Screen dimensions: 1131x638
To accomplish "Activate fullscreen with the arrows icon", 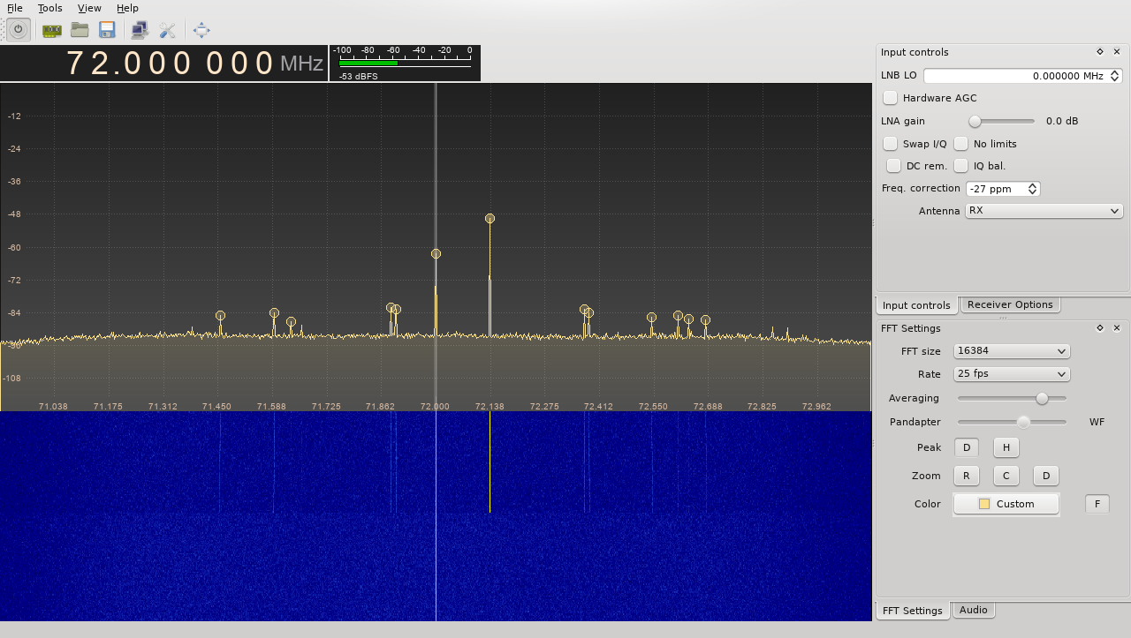I will pos(201,29).
